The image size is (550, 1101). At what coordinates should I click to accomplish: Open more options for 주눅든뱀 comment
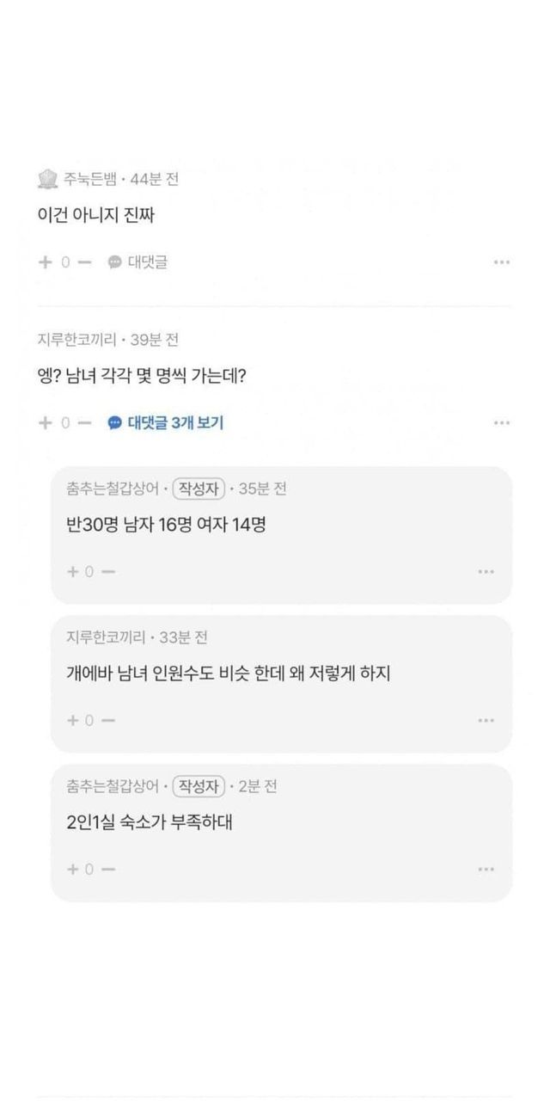point(502,262)
